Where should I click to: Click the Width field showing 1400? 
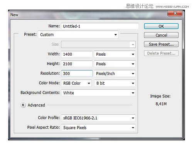77,54
